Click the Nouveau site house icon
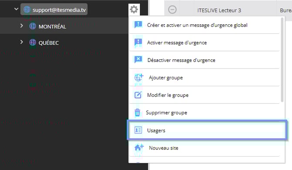This screenshot has height=170, width=292. point(139,147)
